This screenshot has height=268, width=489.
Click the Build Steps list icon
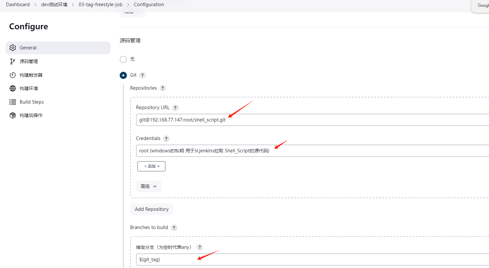13,102
